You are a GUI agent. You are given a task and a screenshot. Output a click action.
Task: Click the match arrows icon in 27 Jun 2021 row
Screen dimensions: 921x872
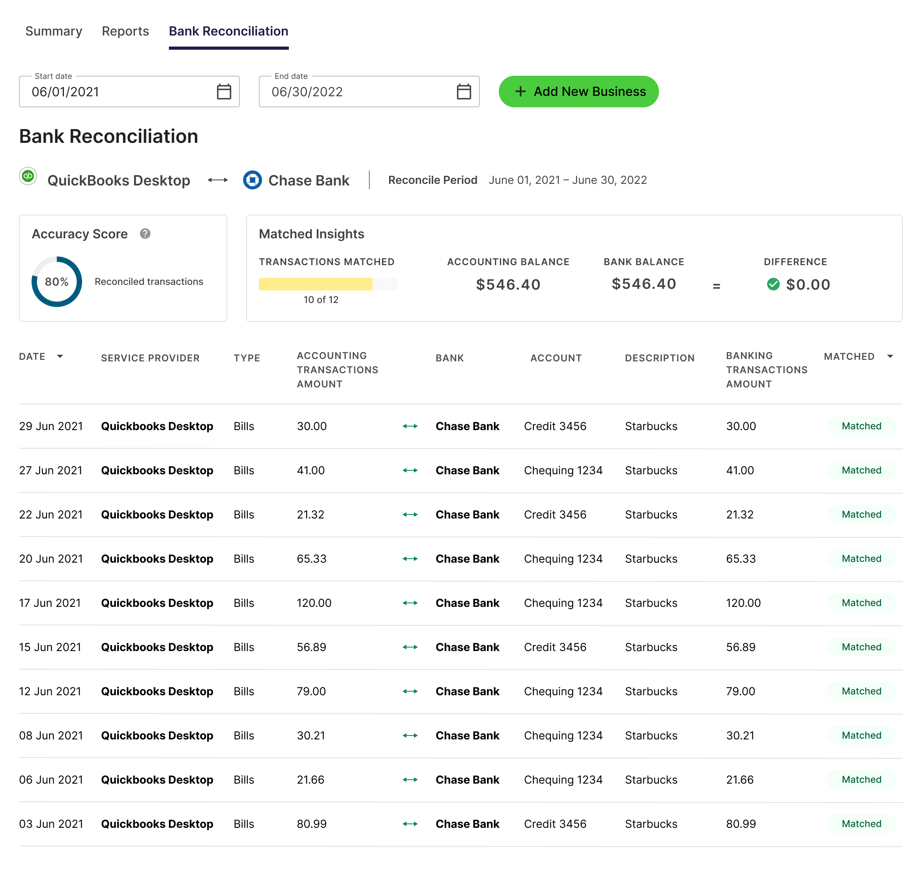pos(410,470)
